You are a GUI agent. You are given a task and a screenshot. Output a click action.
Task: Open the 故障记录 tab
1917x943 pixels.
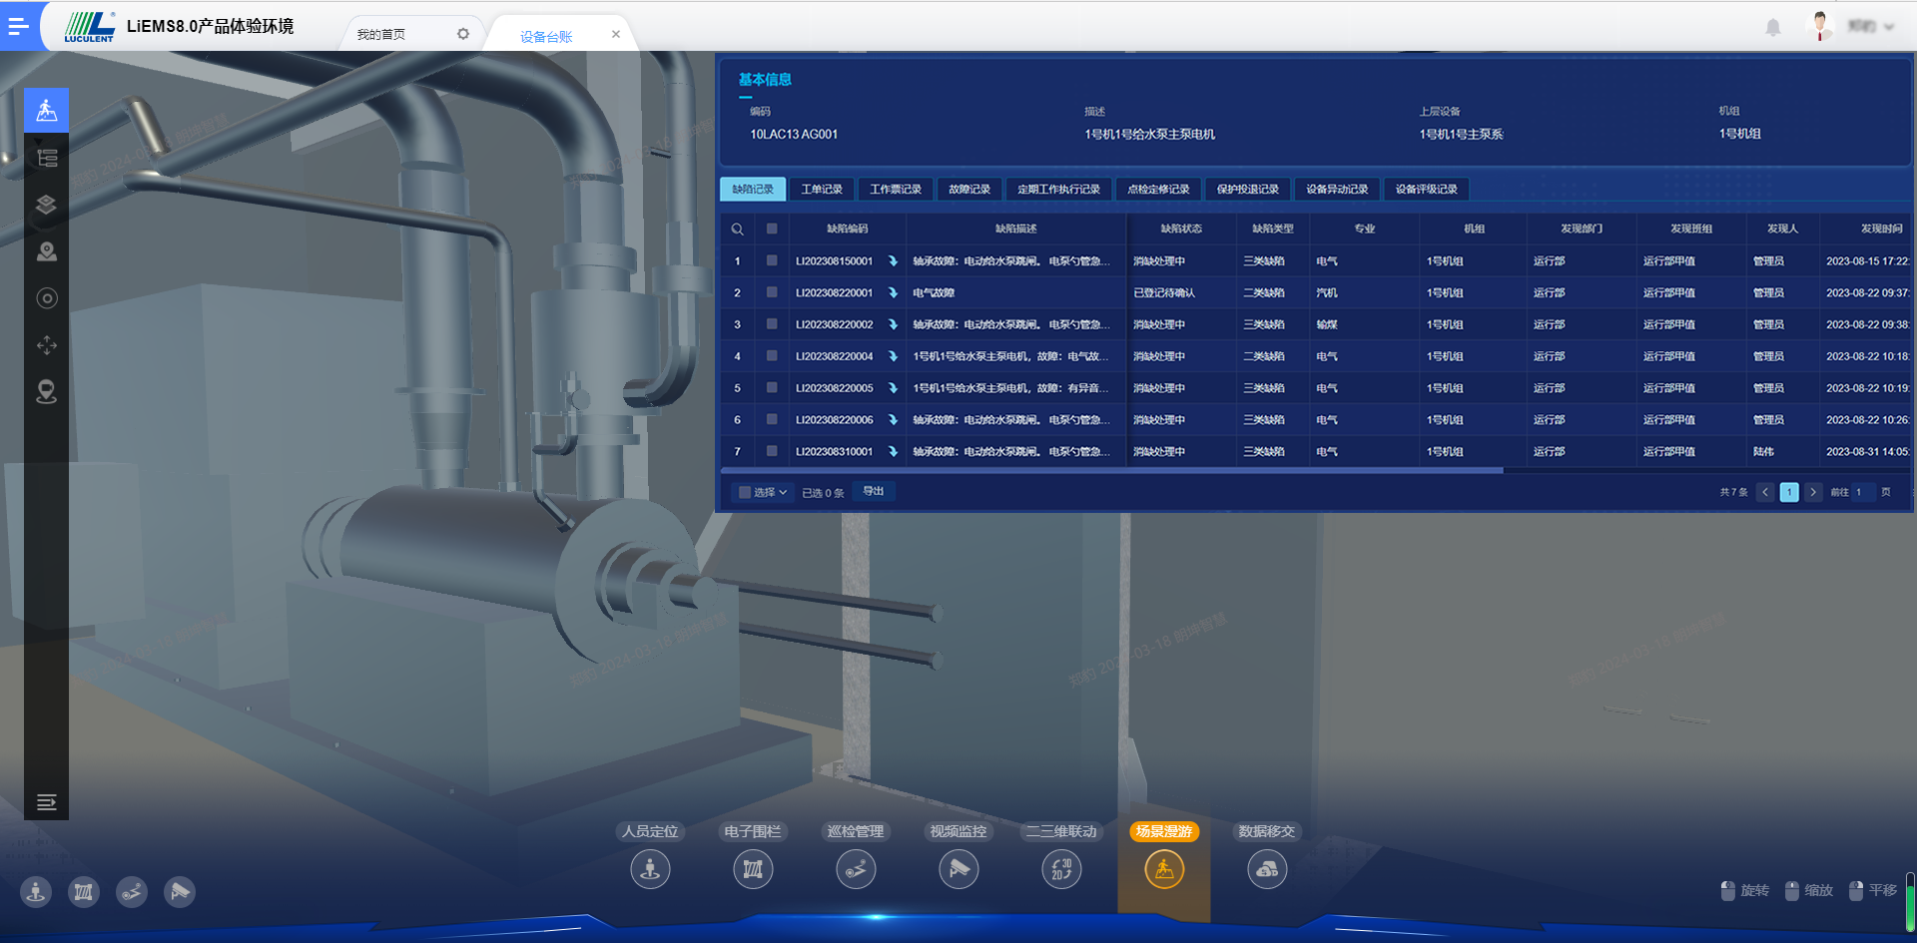click(968, 190)
